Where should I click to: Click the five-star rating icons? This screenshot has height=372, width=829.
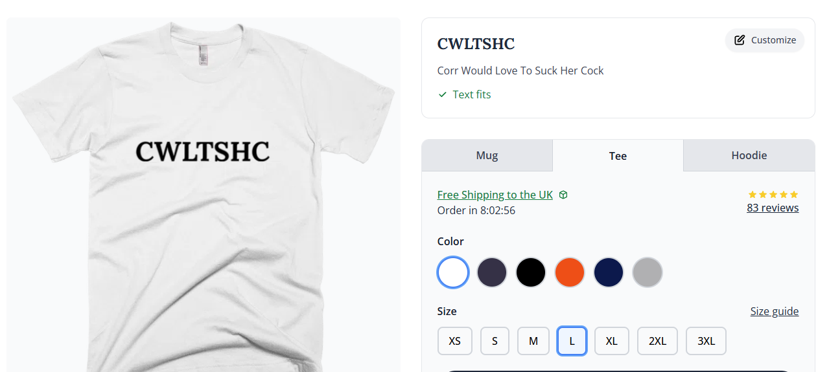click(x=773, y=194)
